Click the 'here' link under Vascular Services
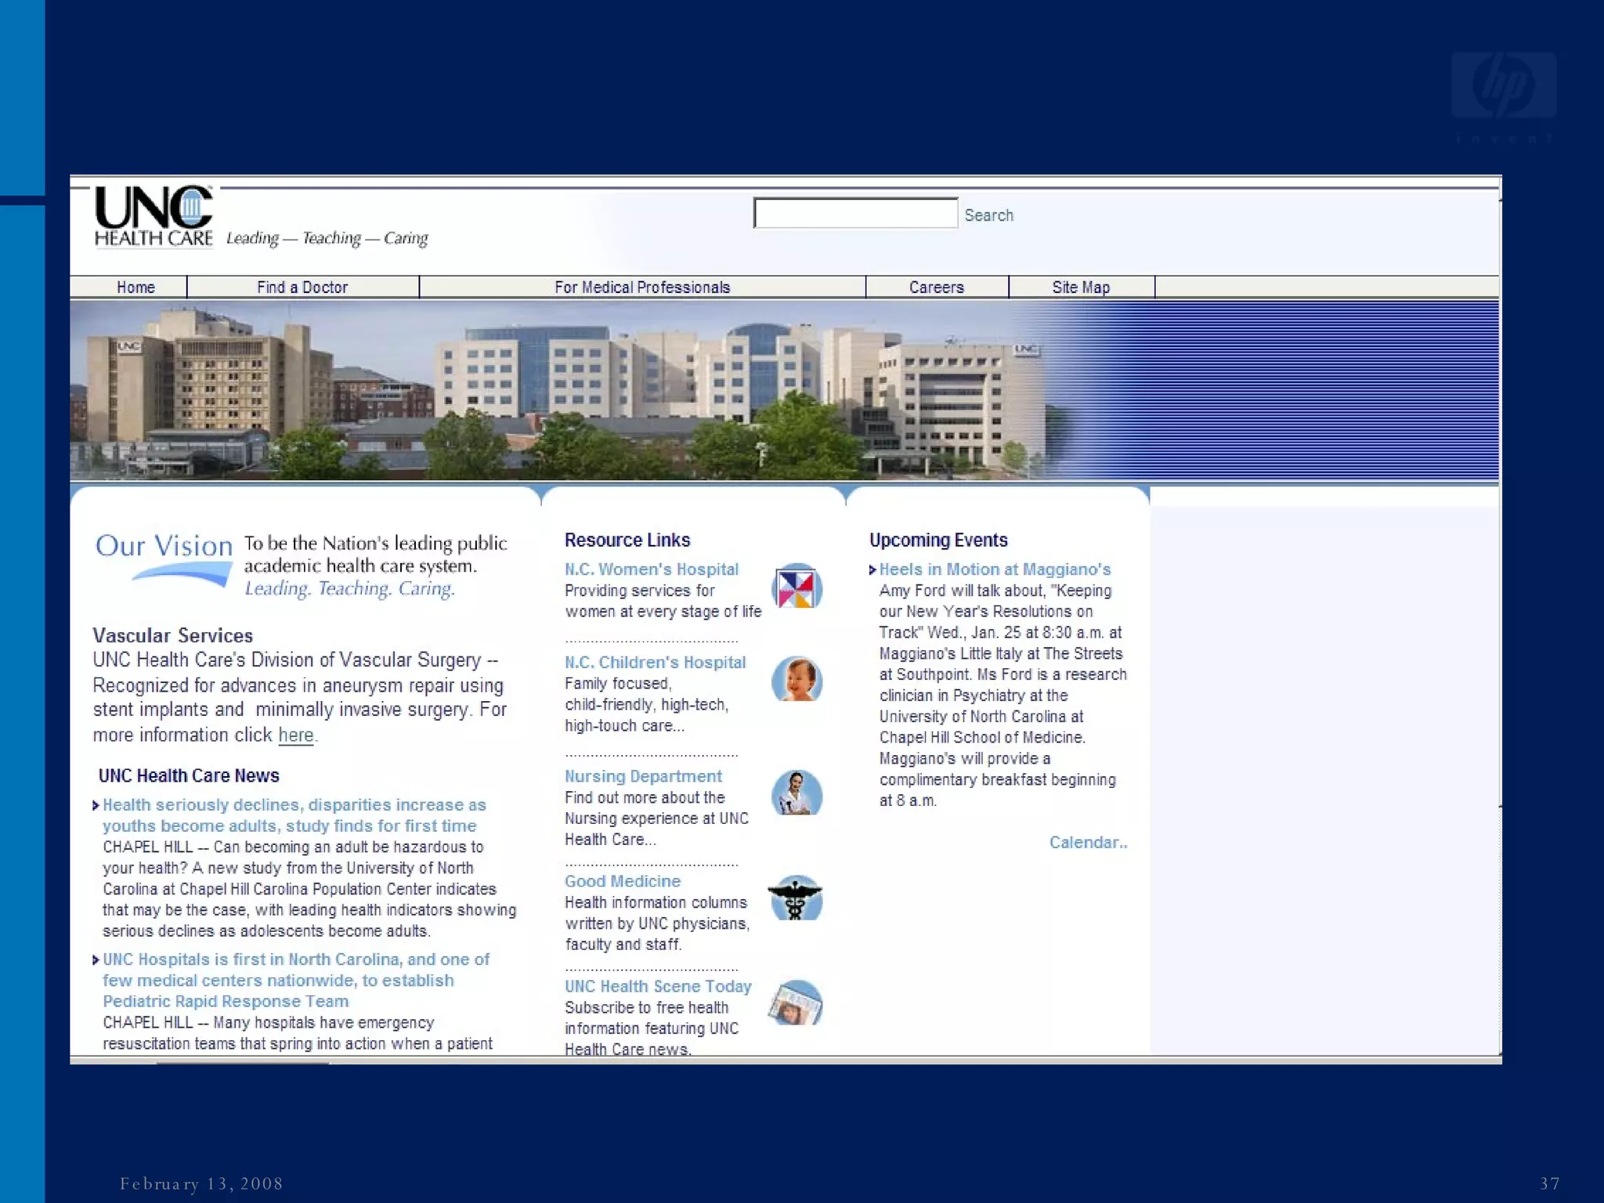1604x1203 pixels. point(296,735)
